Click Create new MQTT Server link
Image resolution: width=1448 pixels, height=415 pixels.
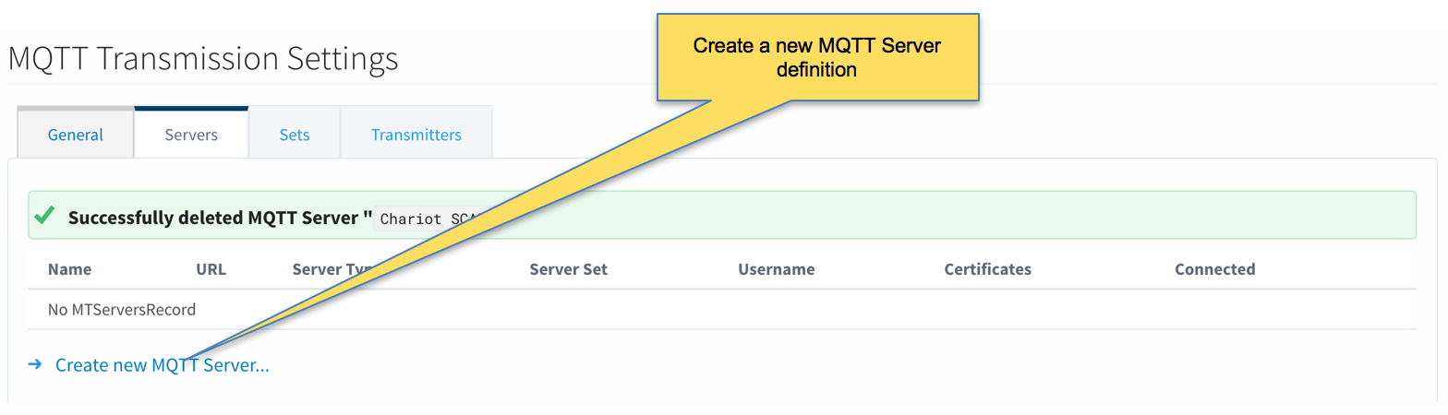click(x=163, y=364)
